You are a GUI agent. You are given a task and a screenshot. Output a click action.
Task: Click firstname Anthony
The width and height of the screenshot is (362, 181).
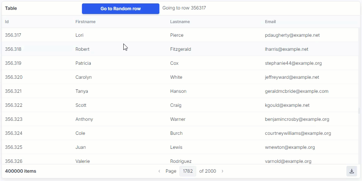coord(84,119)
